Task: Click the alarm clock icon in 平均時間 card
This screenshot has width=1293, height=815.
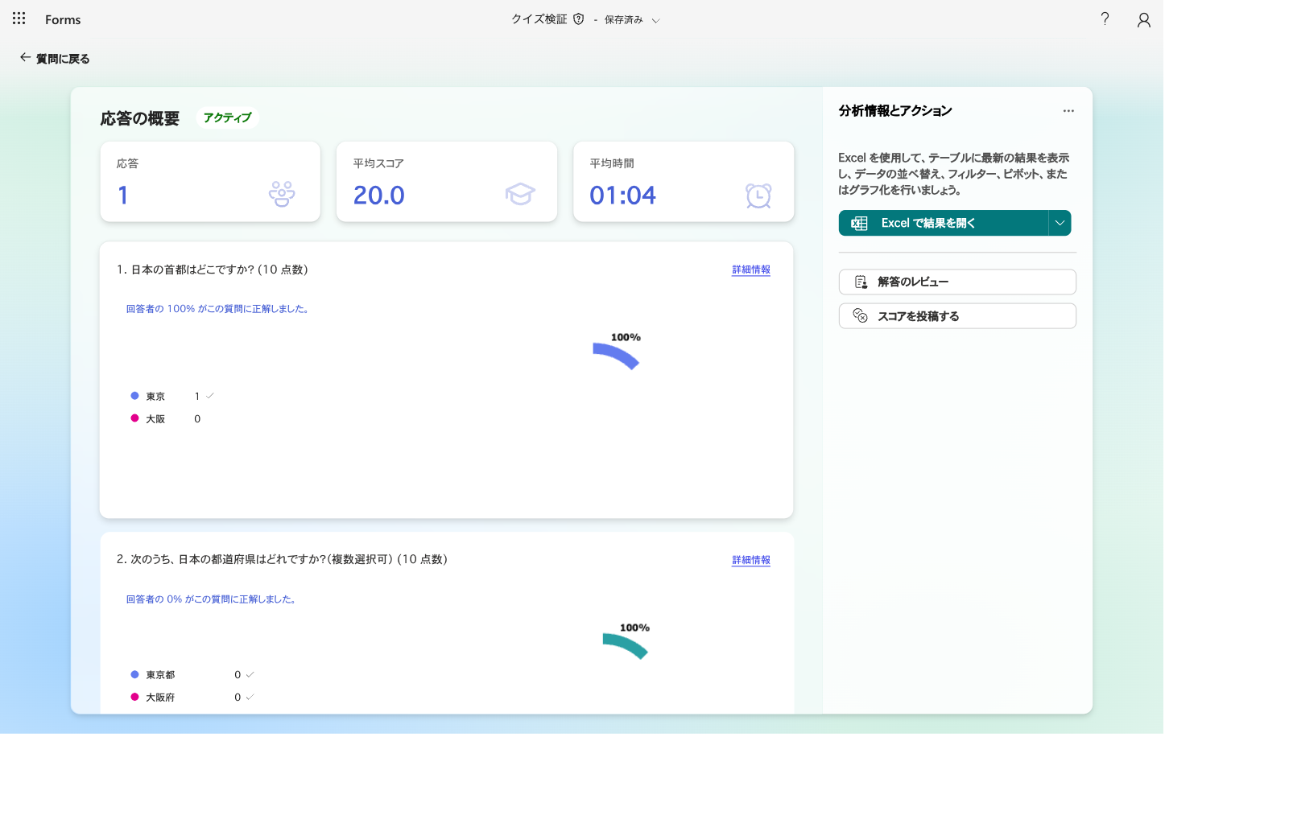Action: [758, 195]
